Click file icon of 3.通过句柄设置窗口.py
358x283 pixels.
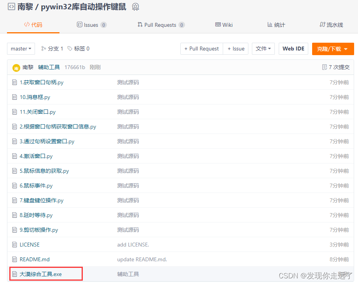coord(14,141)
